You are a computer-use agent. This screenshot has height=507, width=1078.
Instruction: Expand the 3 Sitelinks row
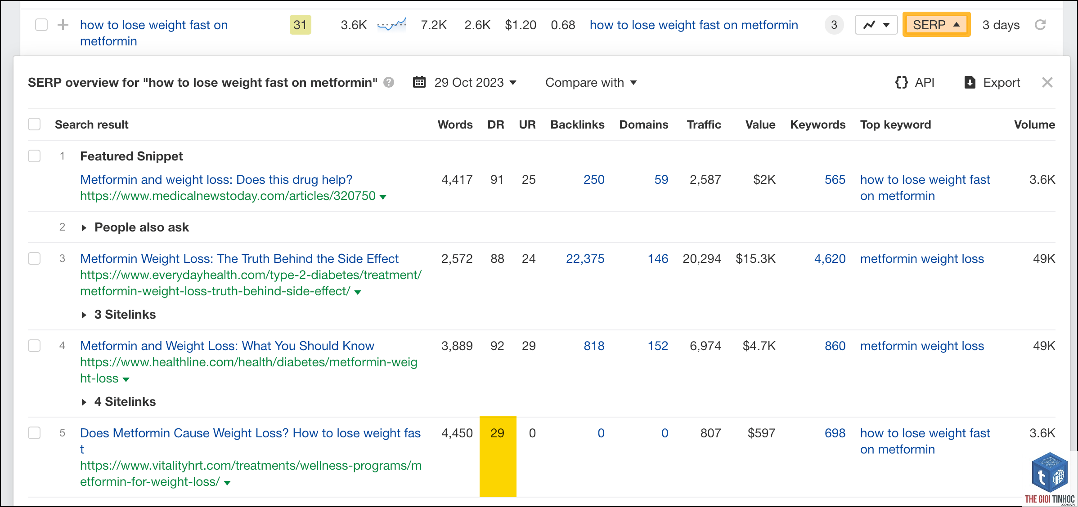pos(84,315)
